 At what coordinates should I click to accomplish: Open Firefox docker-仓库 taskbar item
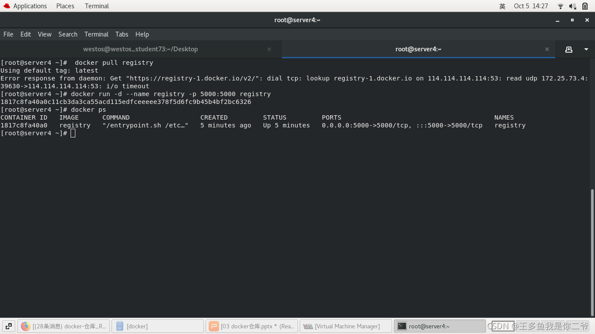pyautogui.click(x=63, y=326)
